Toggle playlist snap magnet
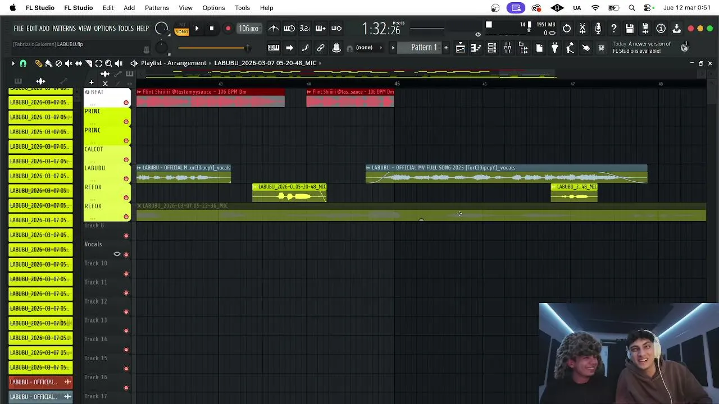Viewport: 719px width, 404px height. (x=23, y=63)
